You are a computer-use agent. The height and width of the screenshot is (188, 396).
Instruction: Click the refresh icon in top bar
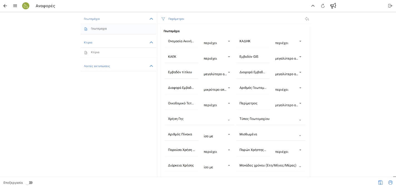click(323, 6)
